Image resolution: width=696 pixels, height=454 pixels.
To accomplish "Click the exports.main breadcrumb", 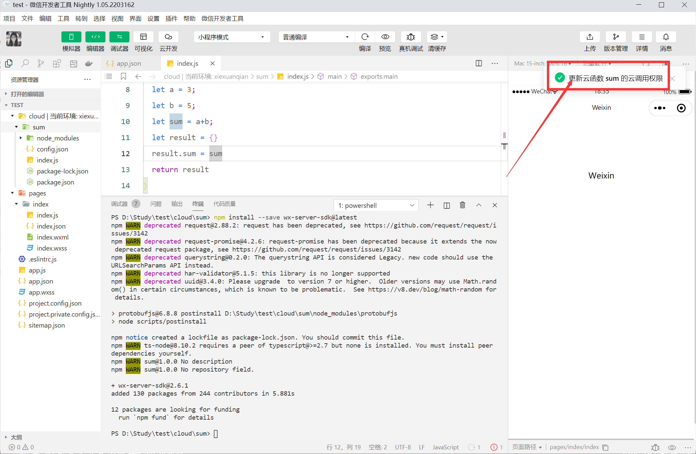I will tap(379, 76).
